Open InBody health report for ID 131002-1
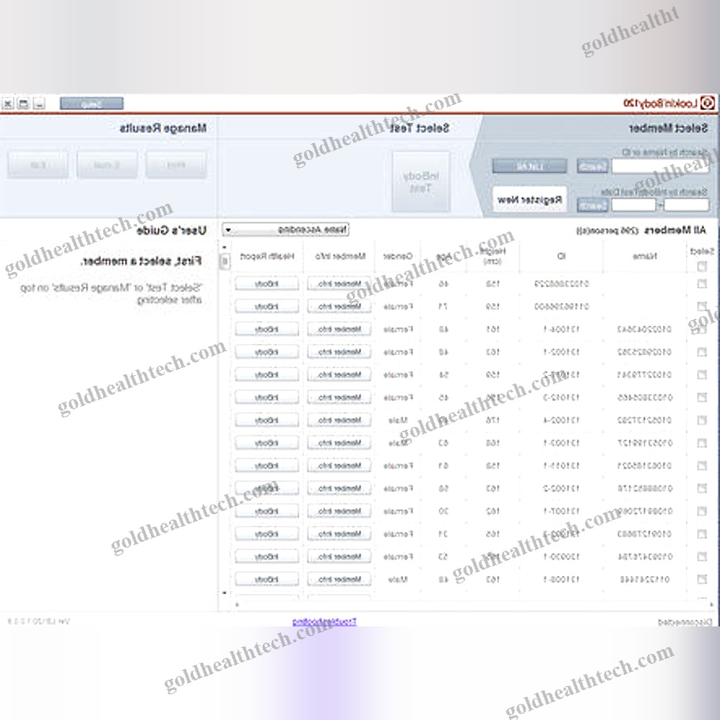The height and width of the screenshot is (720, 720). point(267,352)
